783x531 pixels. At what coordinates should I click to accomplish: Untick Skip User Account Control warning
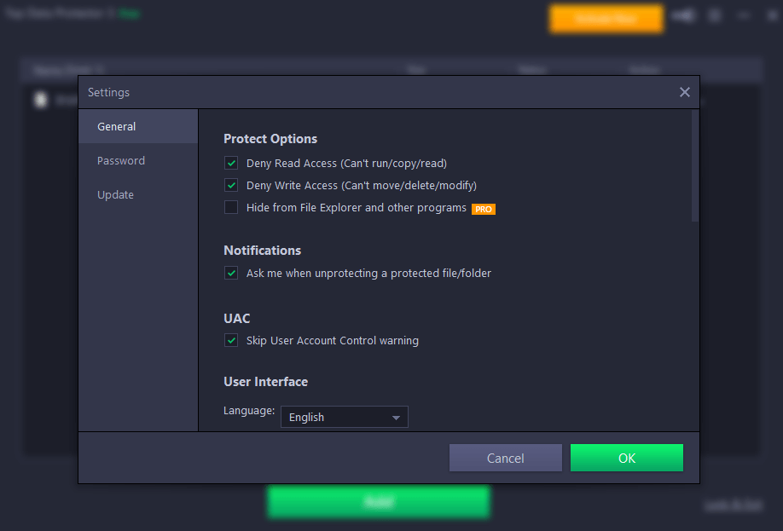[x=231, y=340]
